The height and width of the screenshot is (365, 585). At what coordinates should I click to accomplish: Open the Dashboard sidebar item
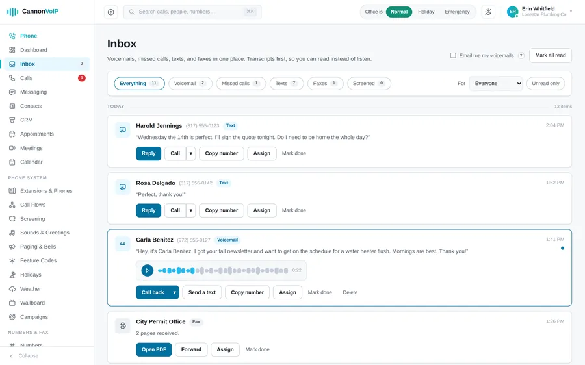click(x=47, y=50)
